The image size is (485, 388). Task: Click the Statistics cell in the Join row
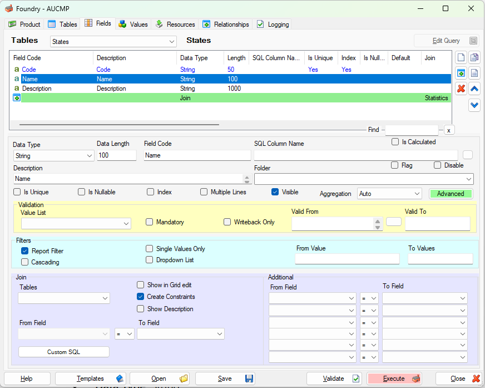[436, 98]
